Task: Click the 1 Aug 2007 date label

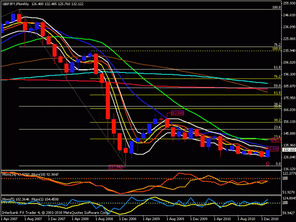Action: click(x=33, y=219)
